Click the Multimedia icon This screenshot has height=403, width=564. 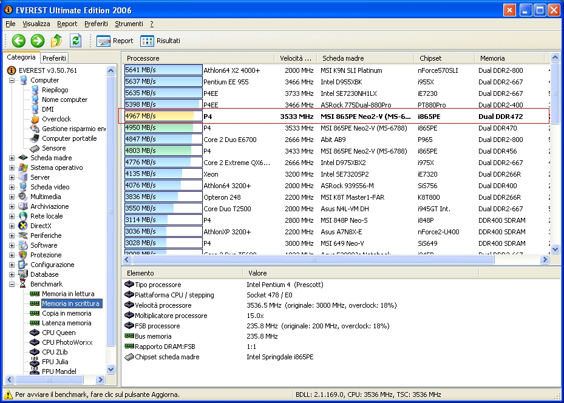[x=23, y=197]
